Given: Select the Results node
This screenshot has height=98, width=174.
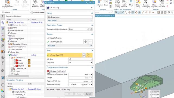Looking at the screenshot, I should pos(16,74).
